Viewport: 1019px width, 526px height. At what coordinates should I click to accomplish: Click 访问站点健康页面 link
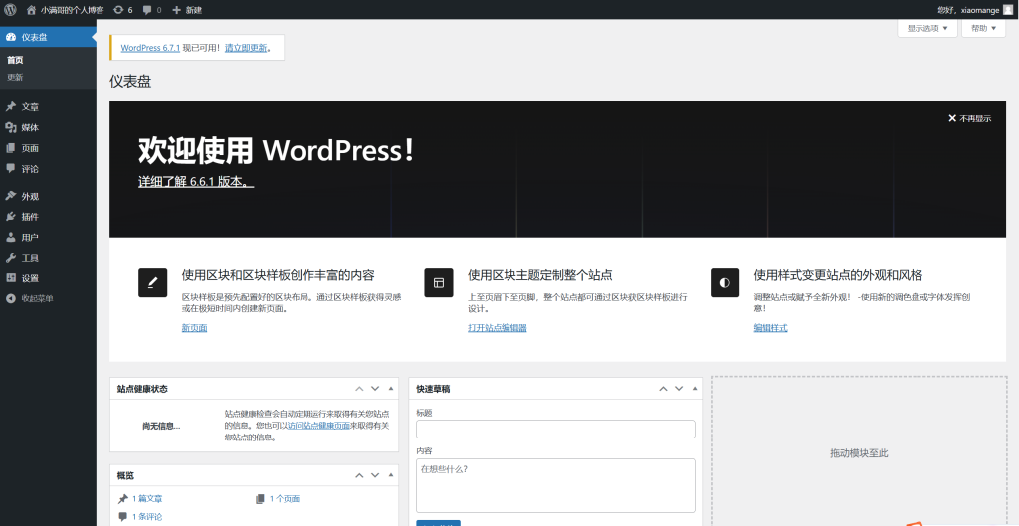[x=318, y=426]
